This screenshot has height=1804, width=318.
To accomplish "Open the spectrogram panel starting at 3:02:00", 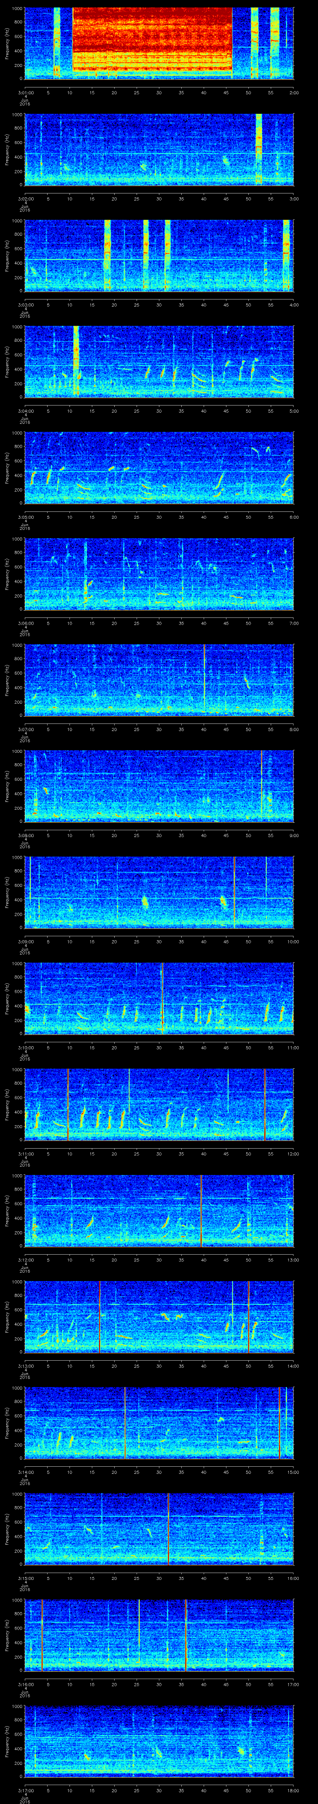I will pyautogui.click(x=159, y=149).
